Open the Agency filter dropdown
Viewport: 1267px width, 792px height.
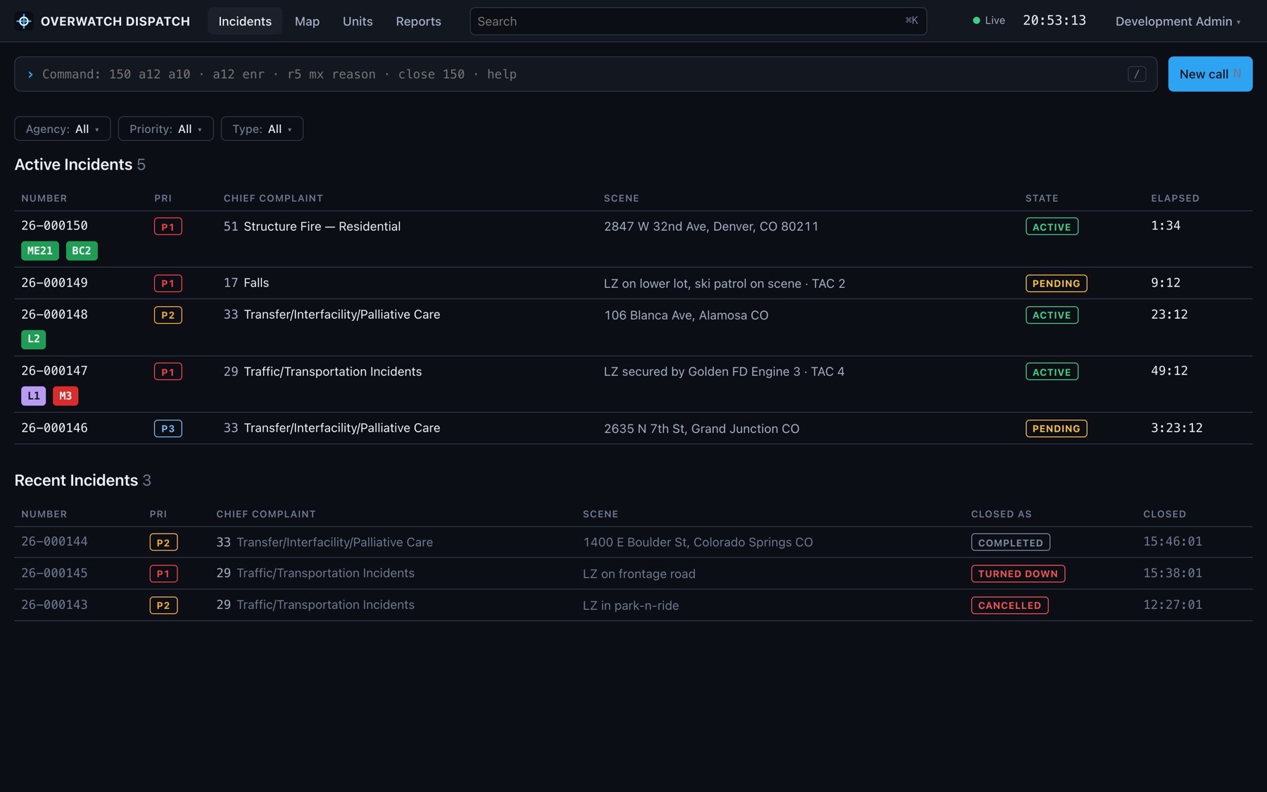tap(63, 129)
